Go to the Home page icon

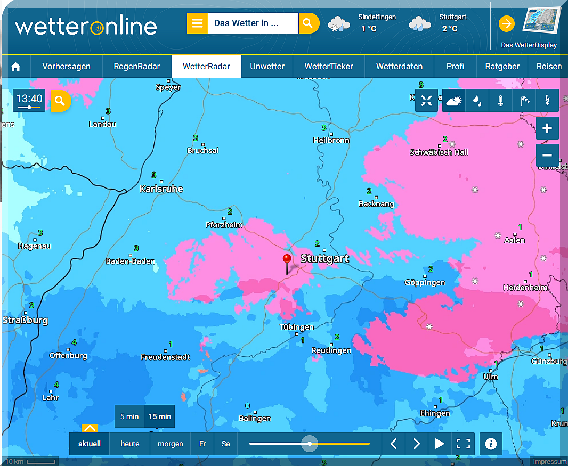(15, 67)
